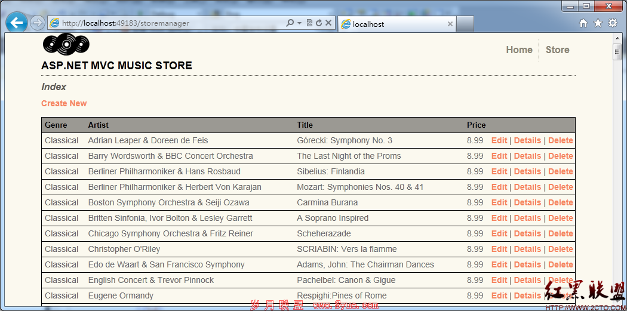Toggle the compatibility view icon
This screenshot has height=311, width=627.
pyautogui.click(x=309, y=23)
